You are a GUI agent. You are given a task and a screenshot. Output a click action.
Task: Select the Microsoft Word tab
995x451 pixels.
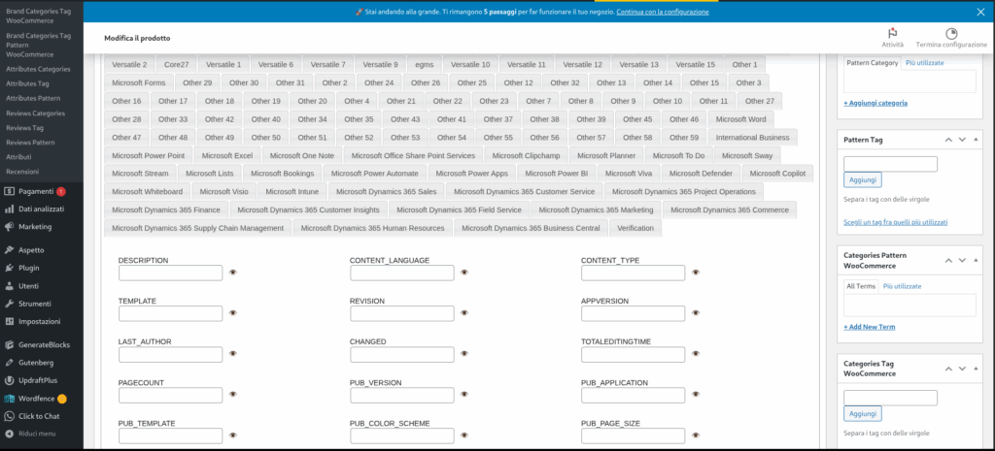tap(740, 119)
